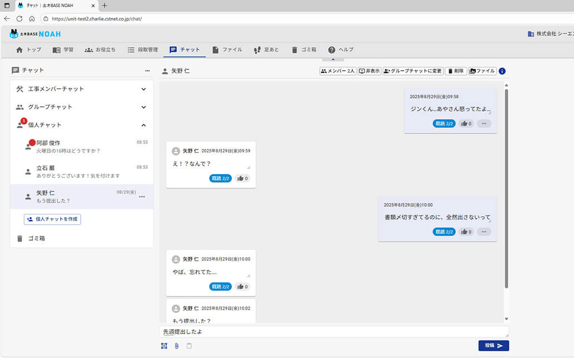Click the 投稿 send button
Screen dimensions: 574x358
click(x=493, y=345)
